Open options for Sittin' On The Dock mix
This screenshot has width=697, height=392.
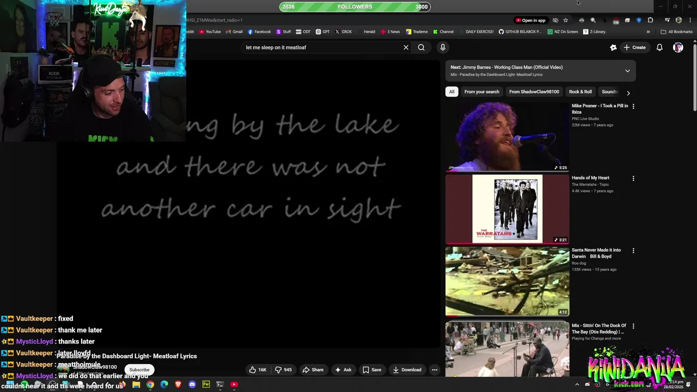633,326
